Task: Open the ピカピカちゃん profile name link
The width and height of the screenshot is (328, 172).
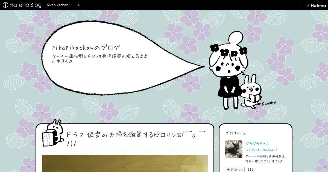Action: (x=257, y=143)
